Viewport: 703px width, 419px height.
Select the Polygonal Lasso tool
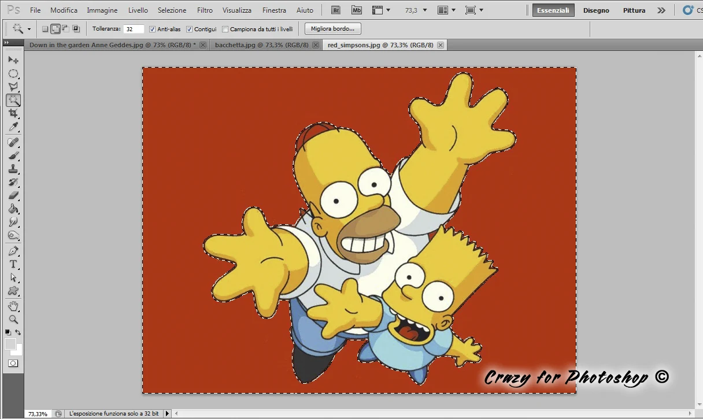click(13, 87)
